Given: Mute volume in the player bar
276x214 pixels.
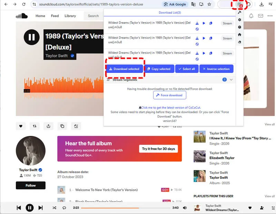Looking at the screenshot, I should click(x=185, y=208).
